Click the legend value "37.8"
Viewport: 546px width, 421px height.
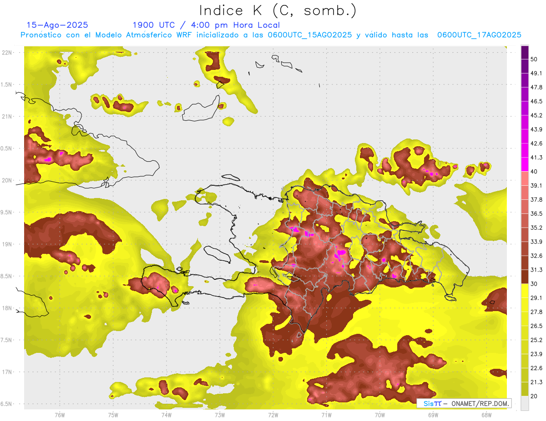(536, 199)
